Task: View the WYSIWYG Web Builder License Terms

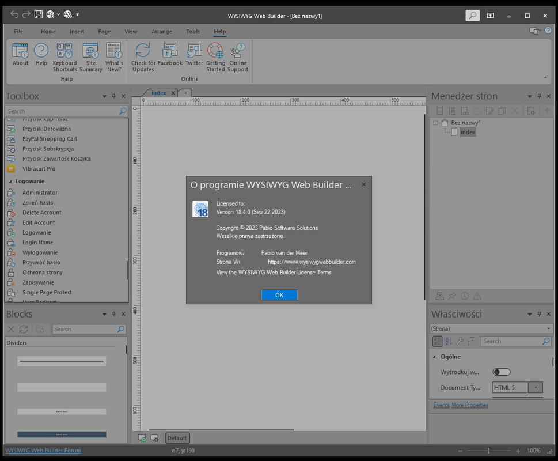Action: (274, 273)
